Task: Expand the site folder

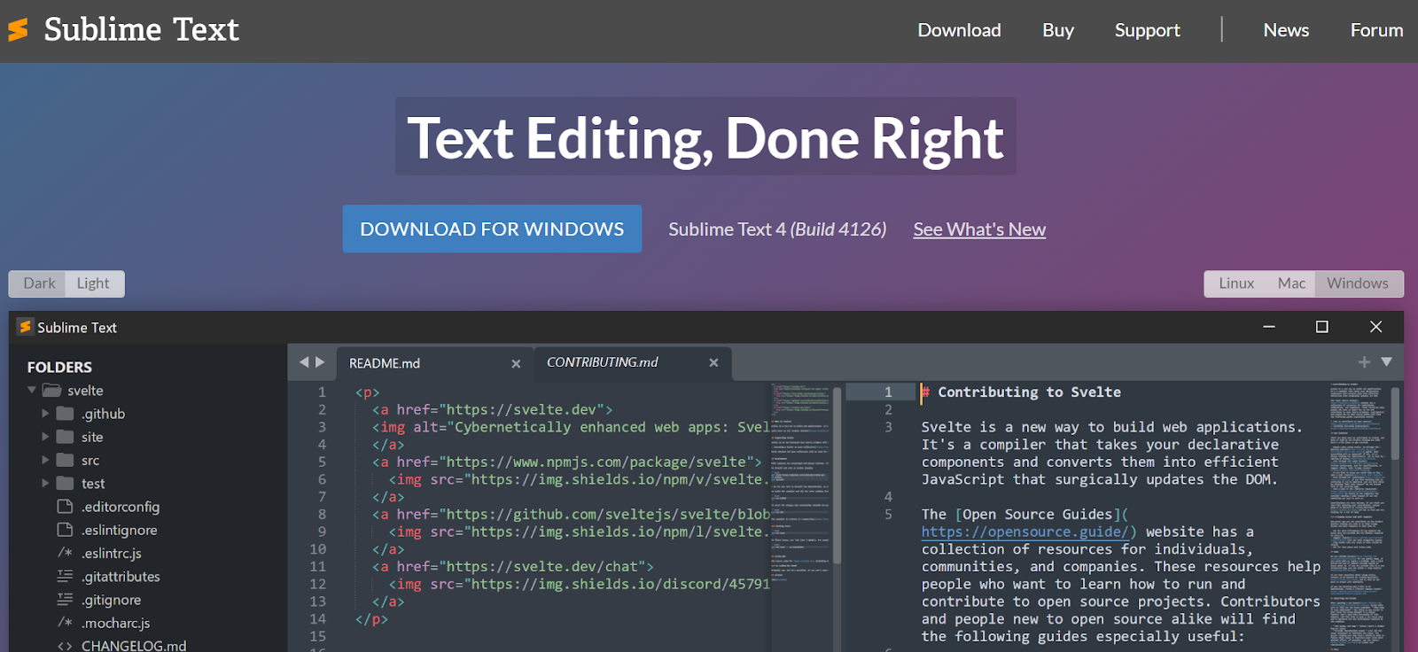Action: click(x=45, y=437)
